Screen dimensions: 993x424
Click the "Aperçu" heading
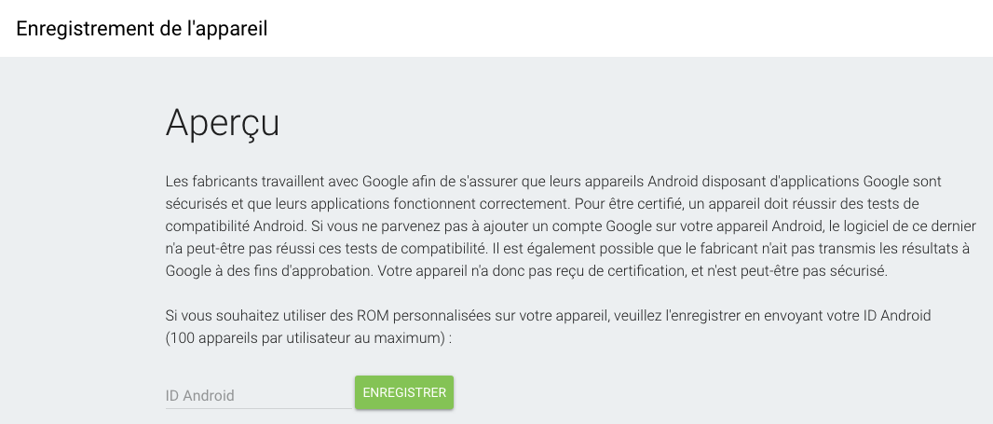[223, 123]
